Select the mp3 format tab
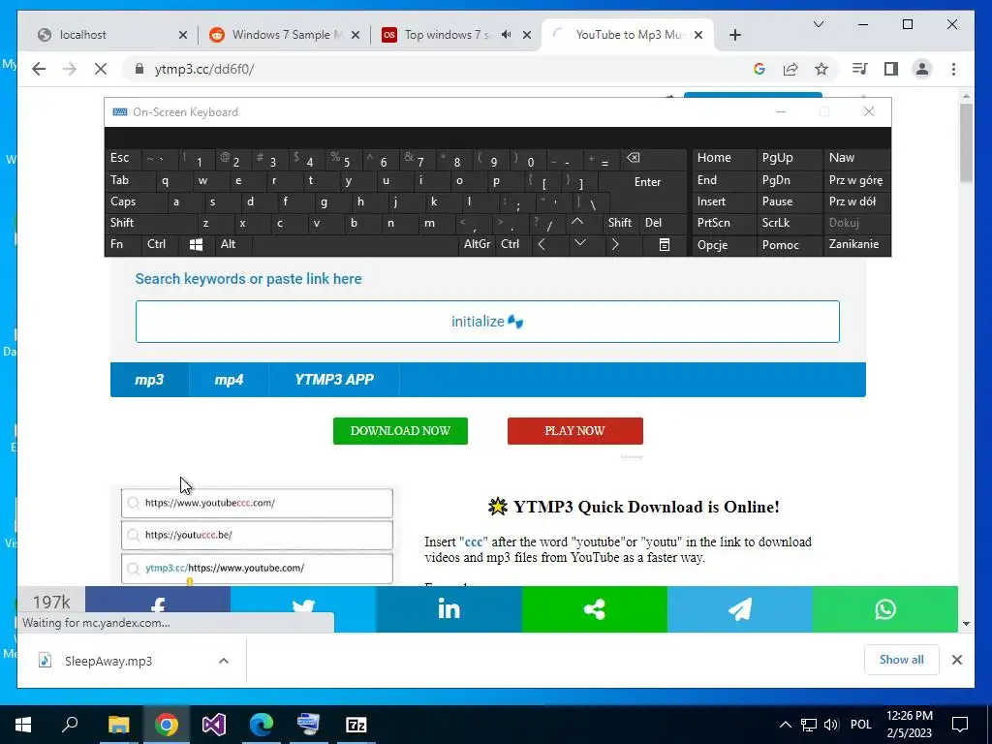This screenshot has width=992, height=744. (149, 380)
